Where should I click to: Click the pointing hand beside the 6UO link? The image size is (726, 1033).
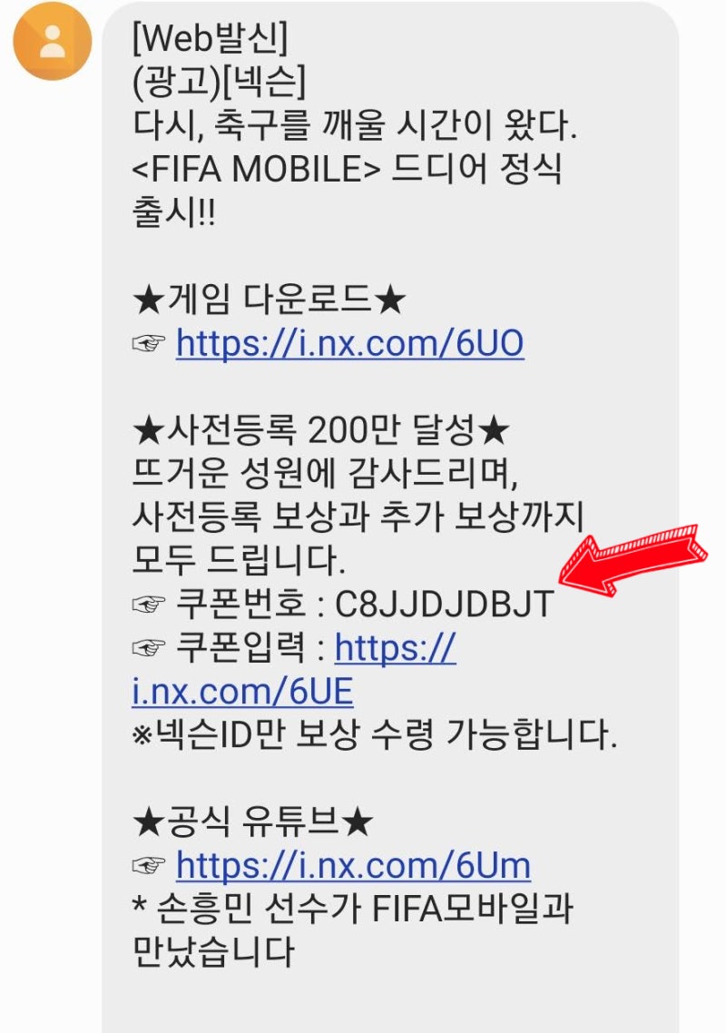click(149, 343)
